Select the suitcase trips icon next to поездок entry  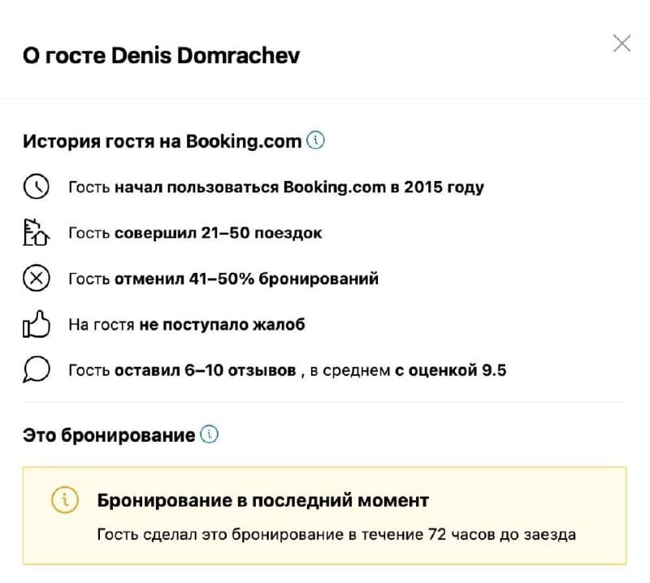point(36,232)
